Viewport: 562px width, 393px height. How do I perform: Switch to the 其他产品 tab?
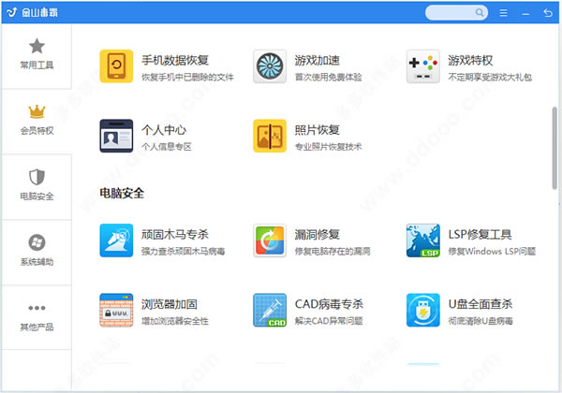click(x=37, y=317)
